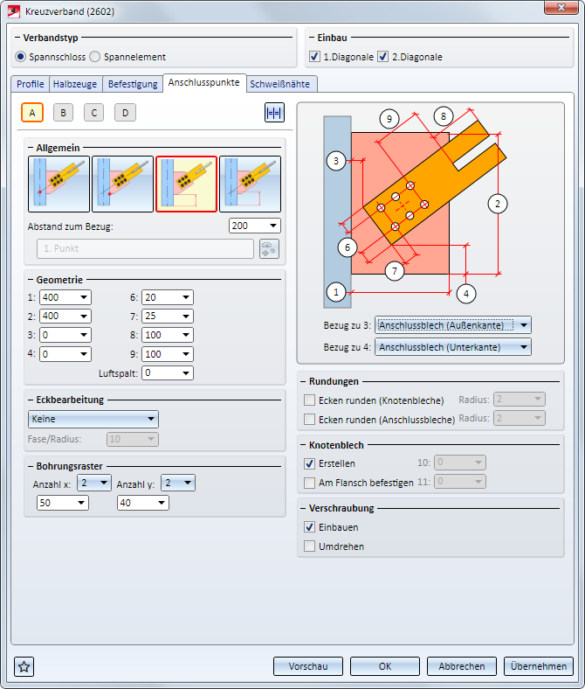Image resolution: width=585 pixels, height=689 pixels.
Task: Select the second connection type thumbnail
Action: pos(123,184)
